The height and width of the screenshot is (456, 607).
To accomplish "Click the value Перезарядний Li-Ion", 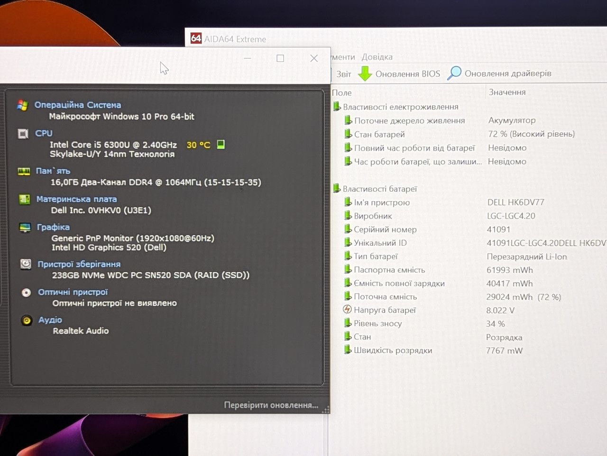I will point(527,256).
